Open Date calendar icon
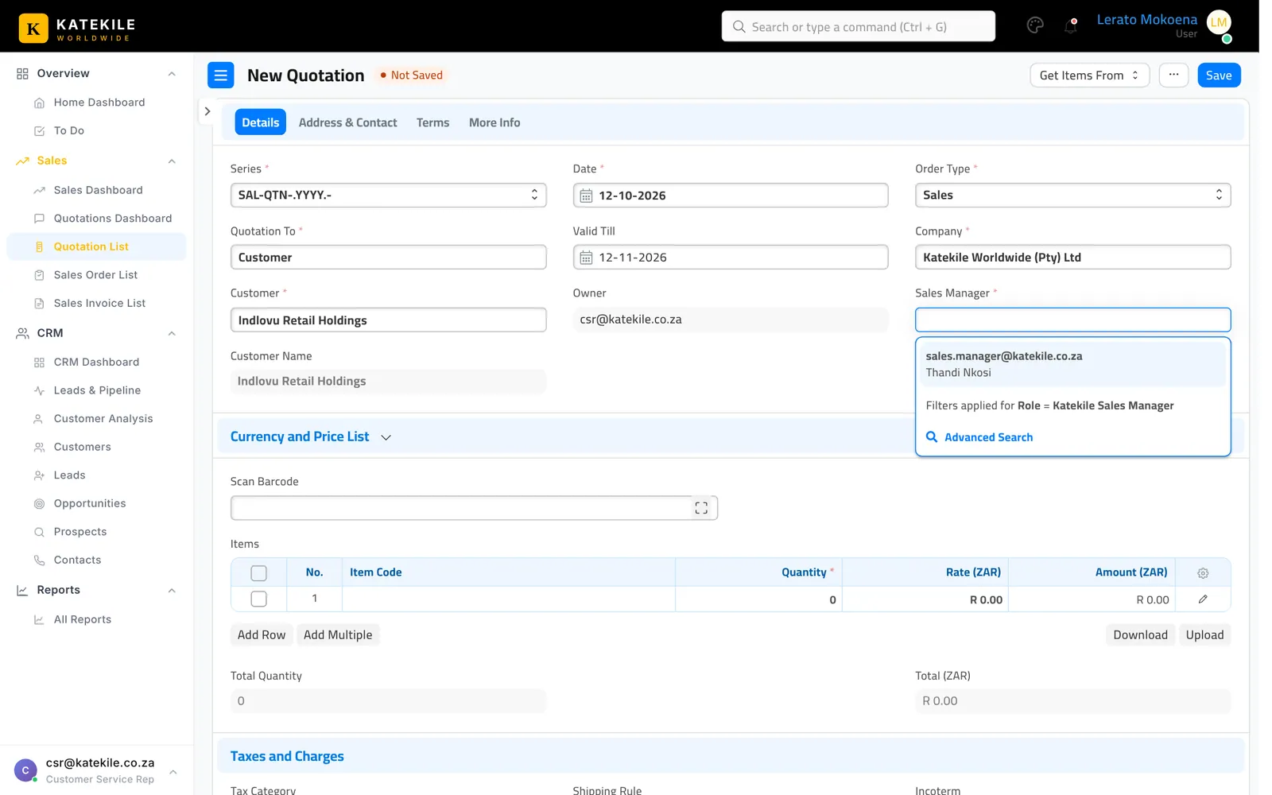This screenshot has height=795, width=1272. 586,196
